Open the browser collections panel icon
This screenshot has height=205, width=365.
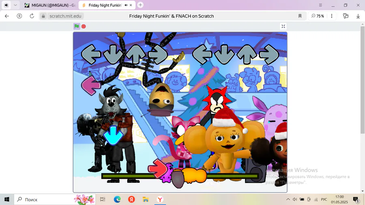tap(346, 16)
